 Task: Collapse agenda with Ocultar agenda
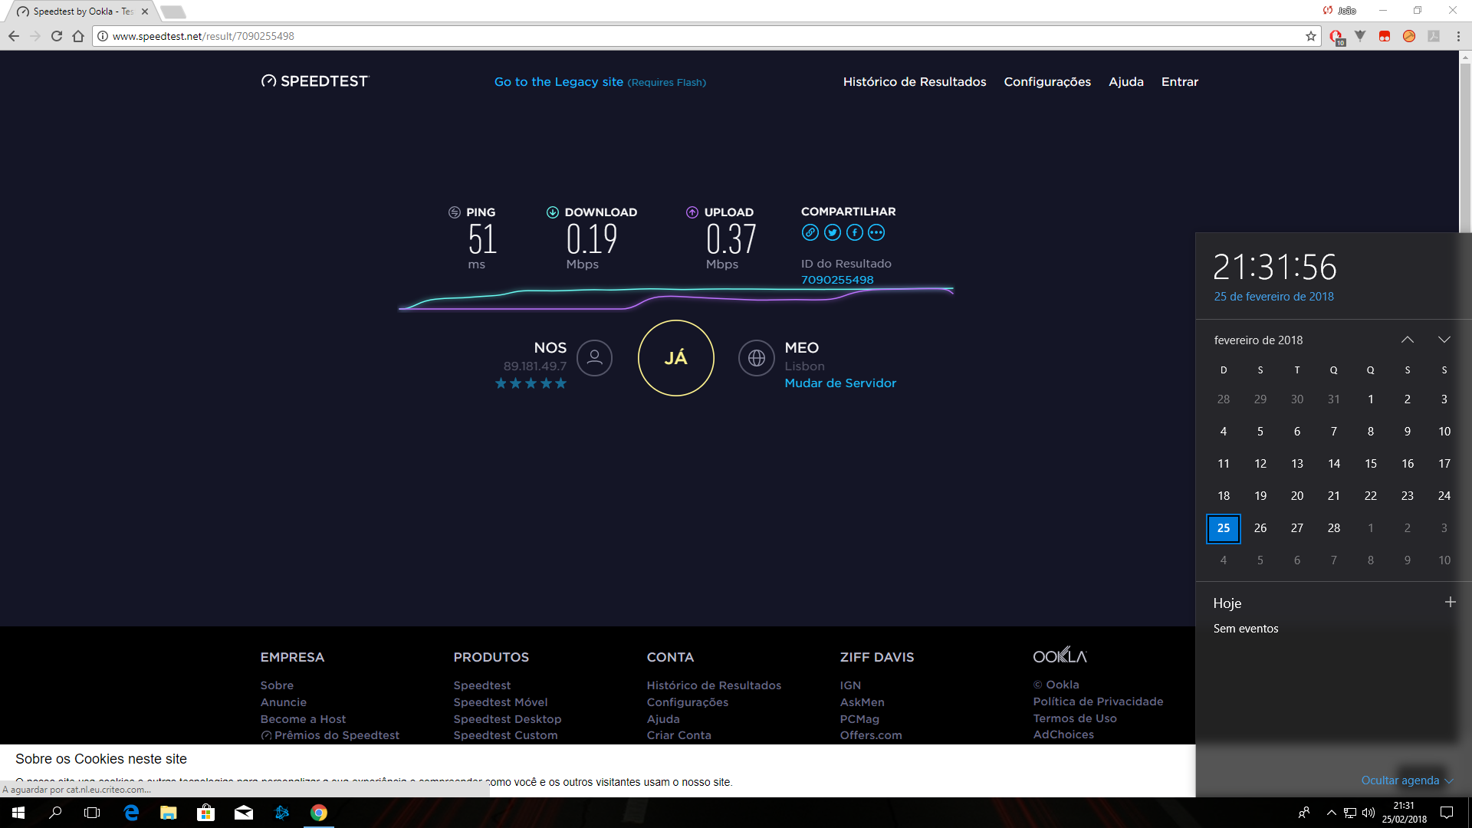[x=1407, y=780]
